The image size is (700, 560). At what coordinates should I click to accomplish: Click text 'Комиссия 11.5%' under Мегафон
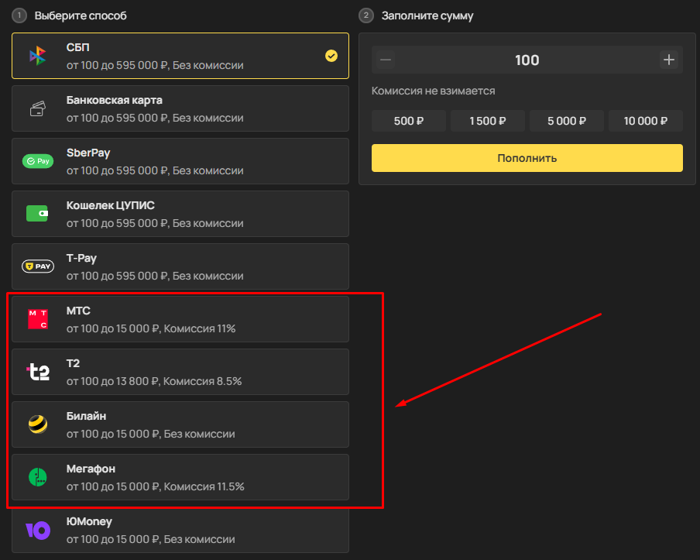pyautogui.click(x=204, y=486)
